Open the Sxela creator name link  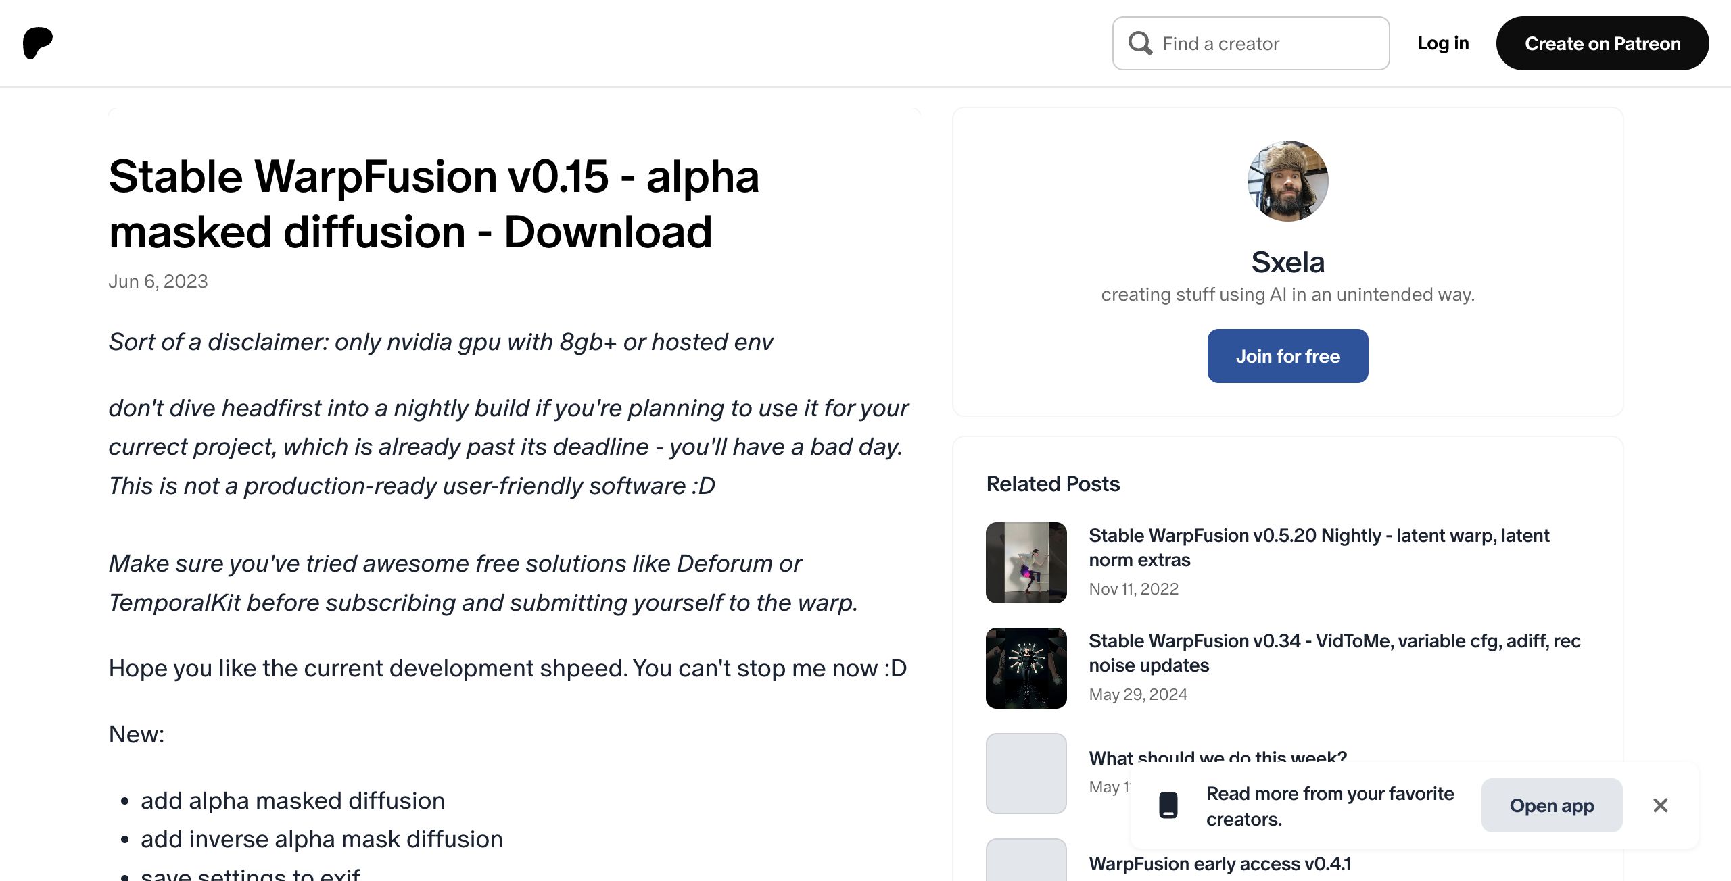click(1287, 262)
